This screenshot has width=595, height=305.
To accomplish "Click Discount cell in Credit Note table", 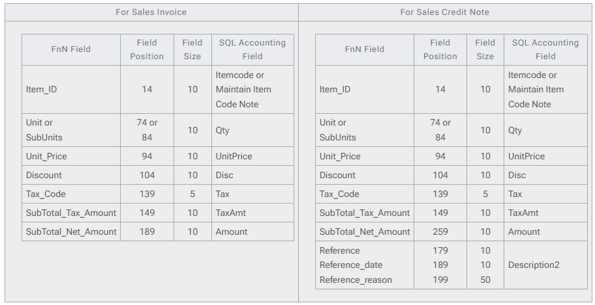I will pyautogui.click(x=337, y=176).
